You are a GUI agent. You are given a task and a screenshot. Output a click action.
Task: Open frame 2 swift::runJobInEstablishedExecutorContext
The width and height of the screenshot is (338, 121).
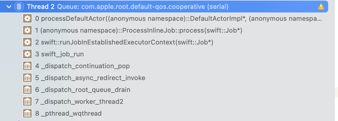124,42
